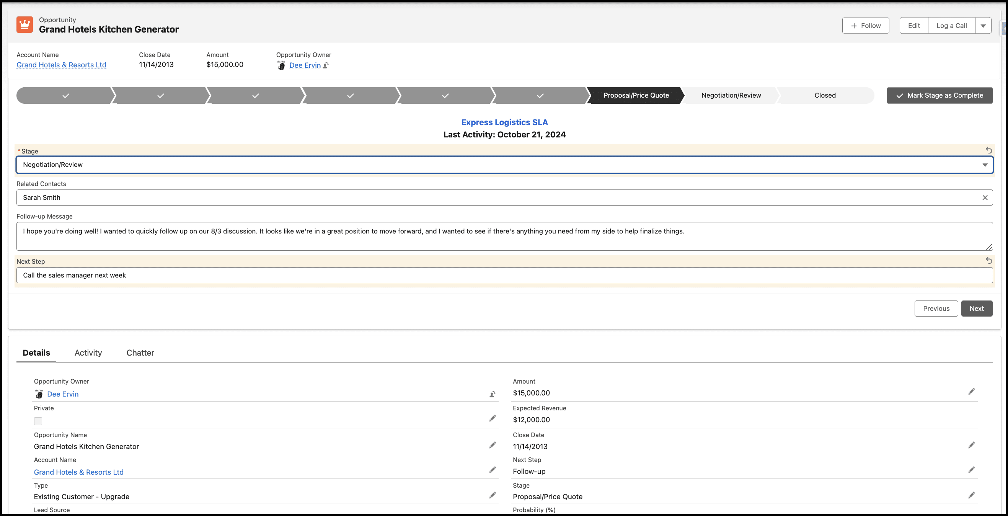Switch to the Activity tab
The width and height of the screenshot is (1008, 516).
coord(88,353)
